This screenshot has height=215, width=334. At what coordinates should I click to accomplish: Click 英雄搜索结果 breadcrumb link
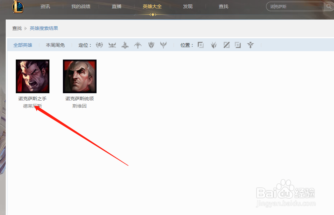tap(44, 28)
